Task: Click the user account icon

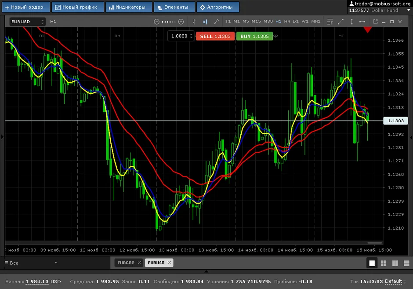Action: pos(351,4)
